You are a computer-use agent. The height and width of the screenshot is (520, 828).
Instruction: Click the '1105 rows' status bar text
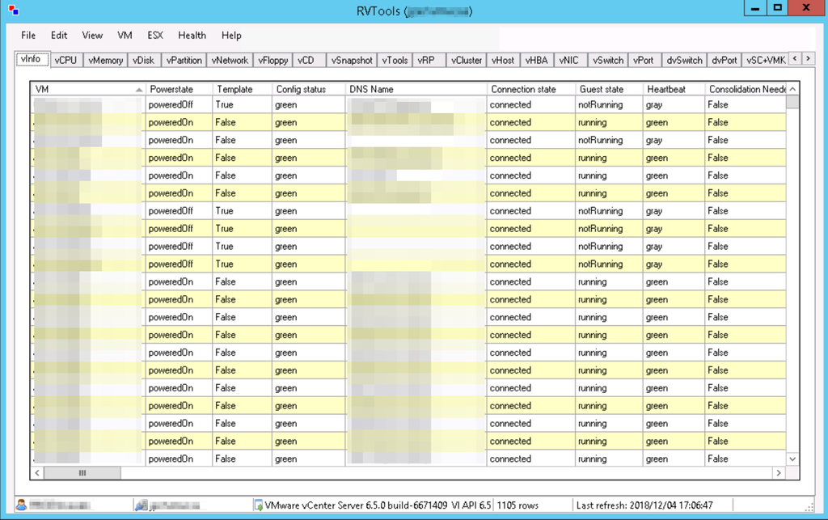click(517, 505)
